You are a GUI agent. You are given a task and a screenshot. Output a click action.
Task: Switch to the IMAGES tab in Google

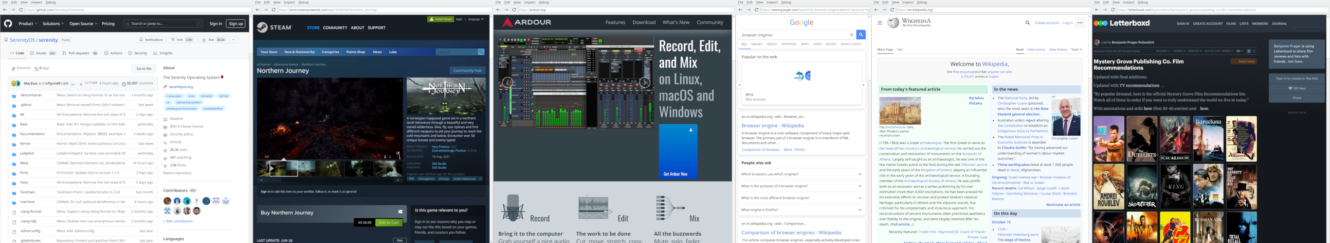point(756,44)
